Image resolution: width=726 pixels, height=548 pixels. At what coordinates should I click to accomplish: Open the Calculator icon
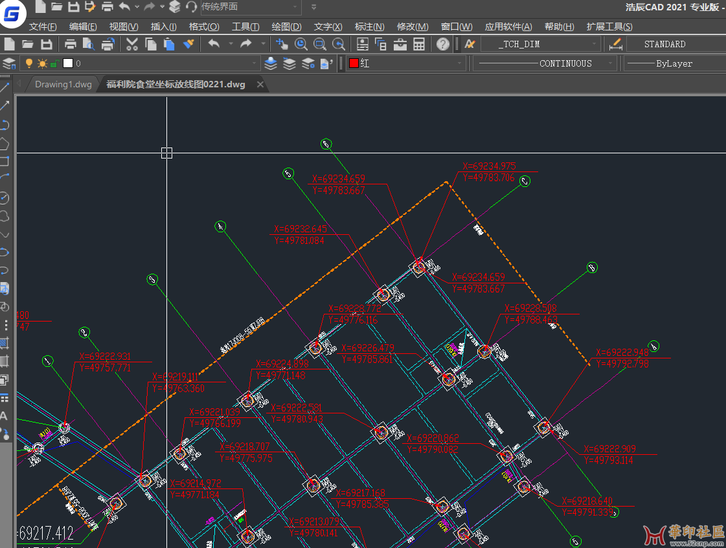[x=419, y=45]
